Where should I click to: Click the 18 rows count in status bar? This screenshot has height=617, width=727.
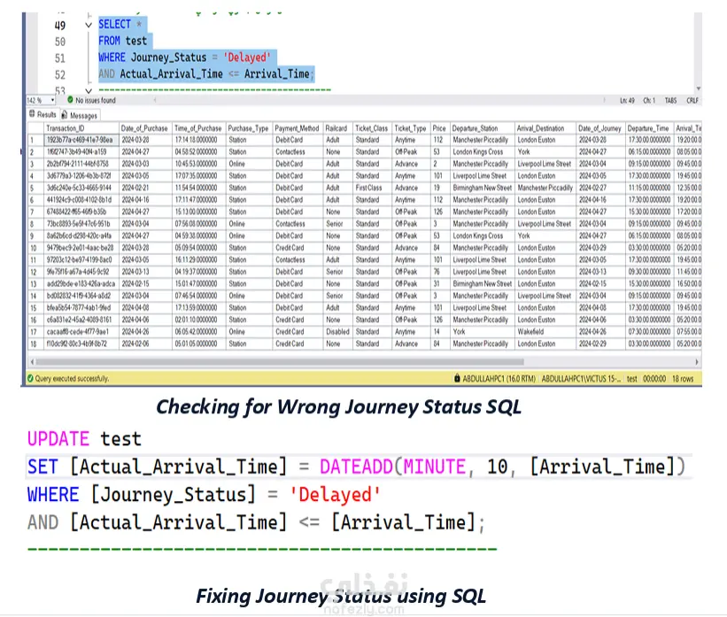tap(683, 379)
